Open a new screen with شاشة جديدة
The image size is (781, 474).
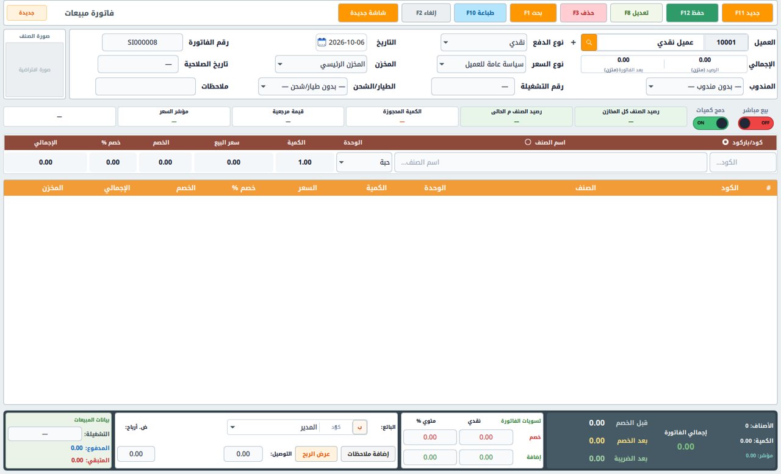(x=368, y=13)
